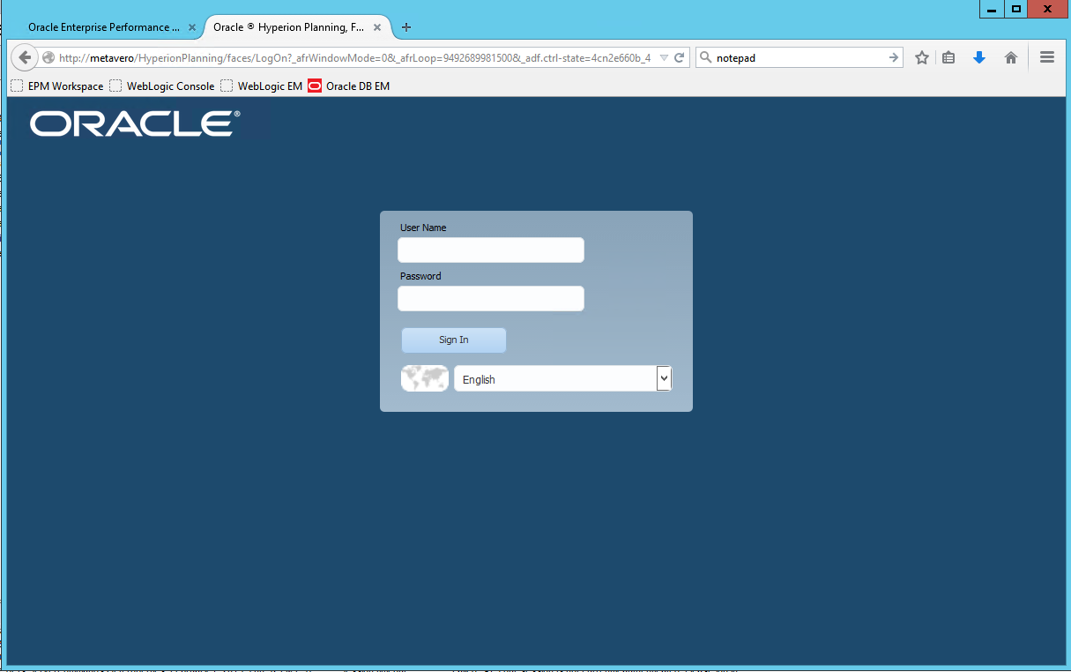Open the URL history dropdown arrow
This screenshot has width=1071, height=672.
point(664,57)
